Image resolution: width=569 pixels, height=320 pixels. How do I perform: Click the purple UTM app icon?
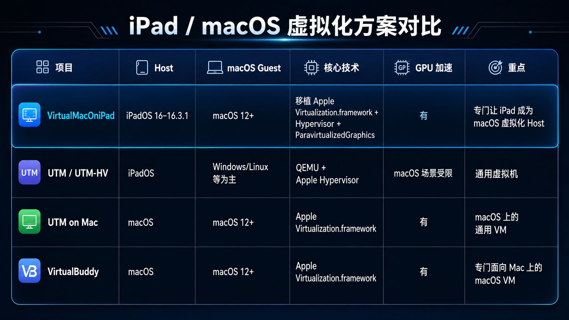[x=30, y=172]
